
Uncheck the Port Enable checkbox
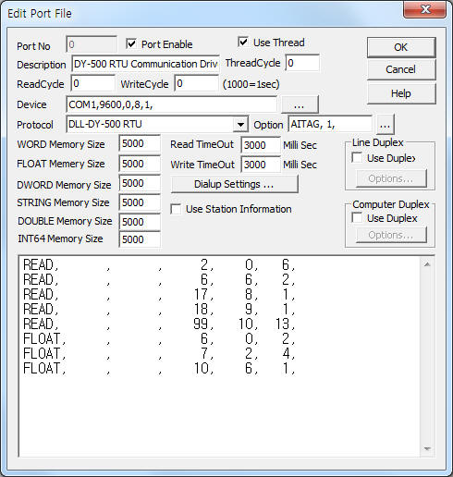click(131, 43)
